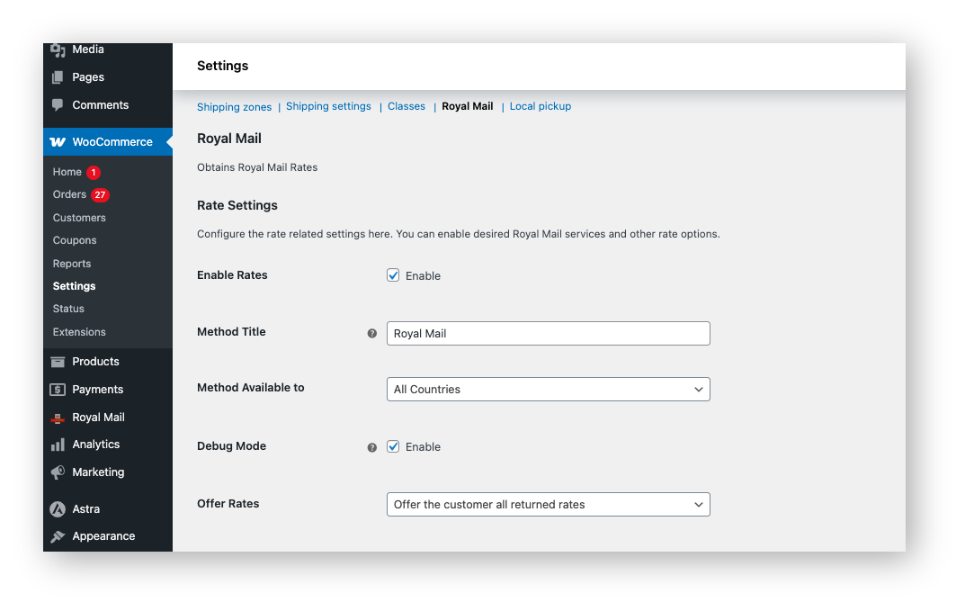
Task: Open the Orders submenu item
Action: pos(69,195)
